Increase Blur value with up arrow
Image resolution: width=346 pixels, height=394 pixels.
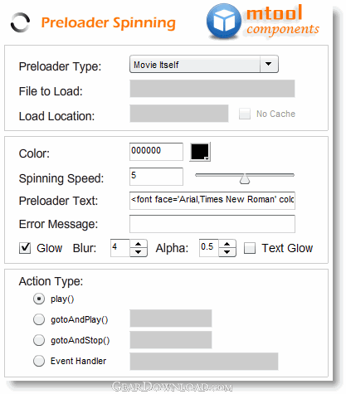[x=139, y=244]
